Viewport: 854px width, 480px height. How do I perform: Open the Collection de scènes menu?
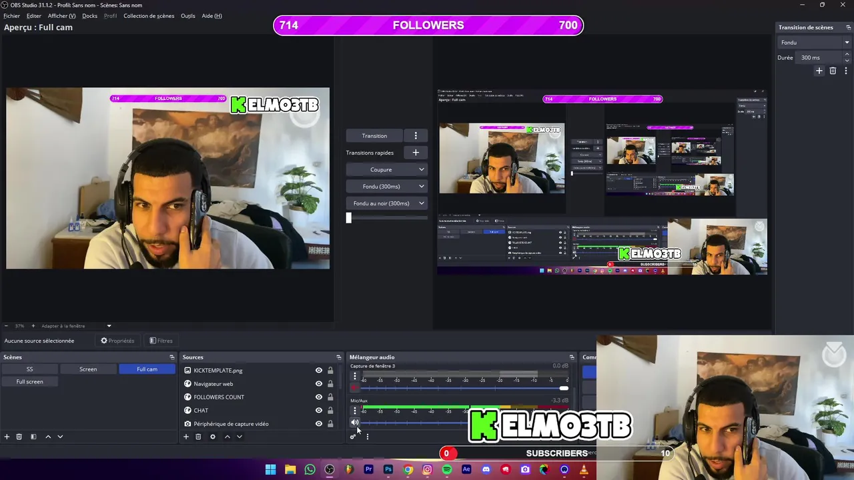[x=149, y=16]
